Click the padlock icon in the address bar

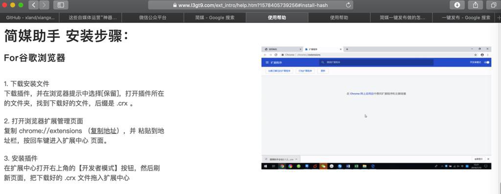(175, 5)
